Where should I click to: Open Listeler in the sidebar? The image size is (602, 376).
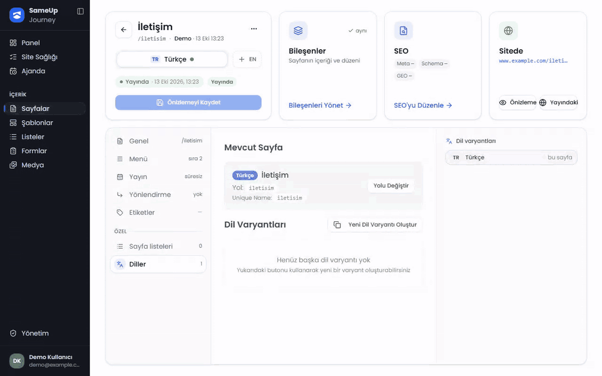45,137
